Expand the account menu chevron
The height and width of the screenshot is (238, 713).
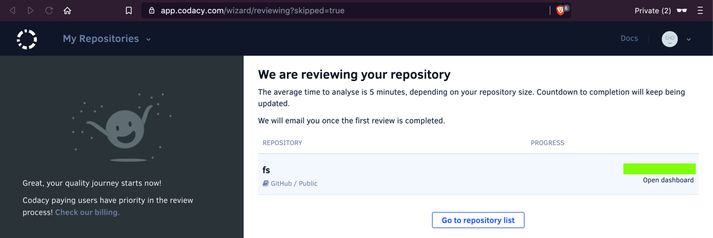[x=689, y=40]
